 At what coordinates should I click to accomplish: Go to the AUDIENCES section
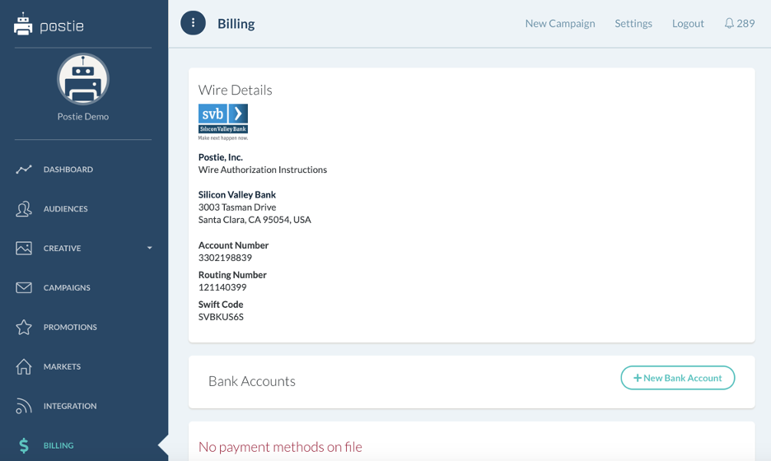click(65, 209)
